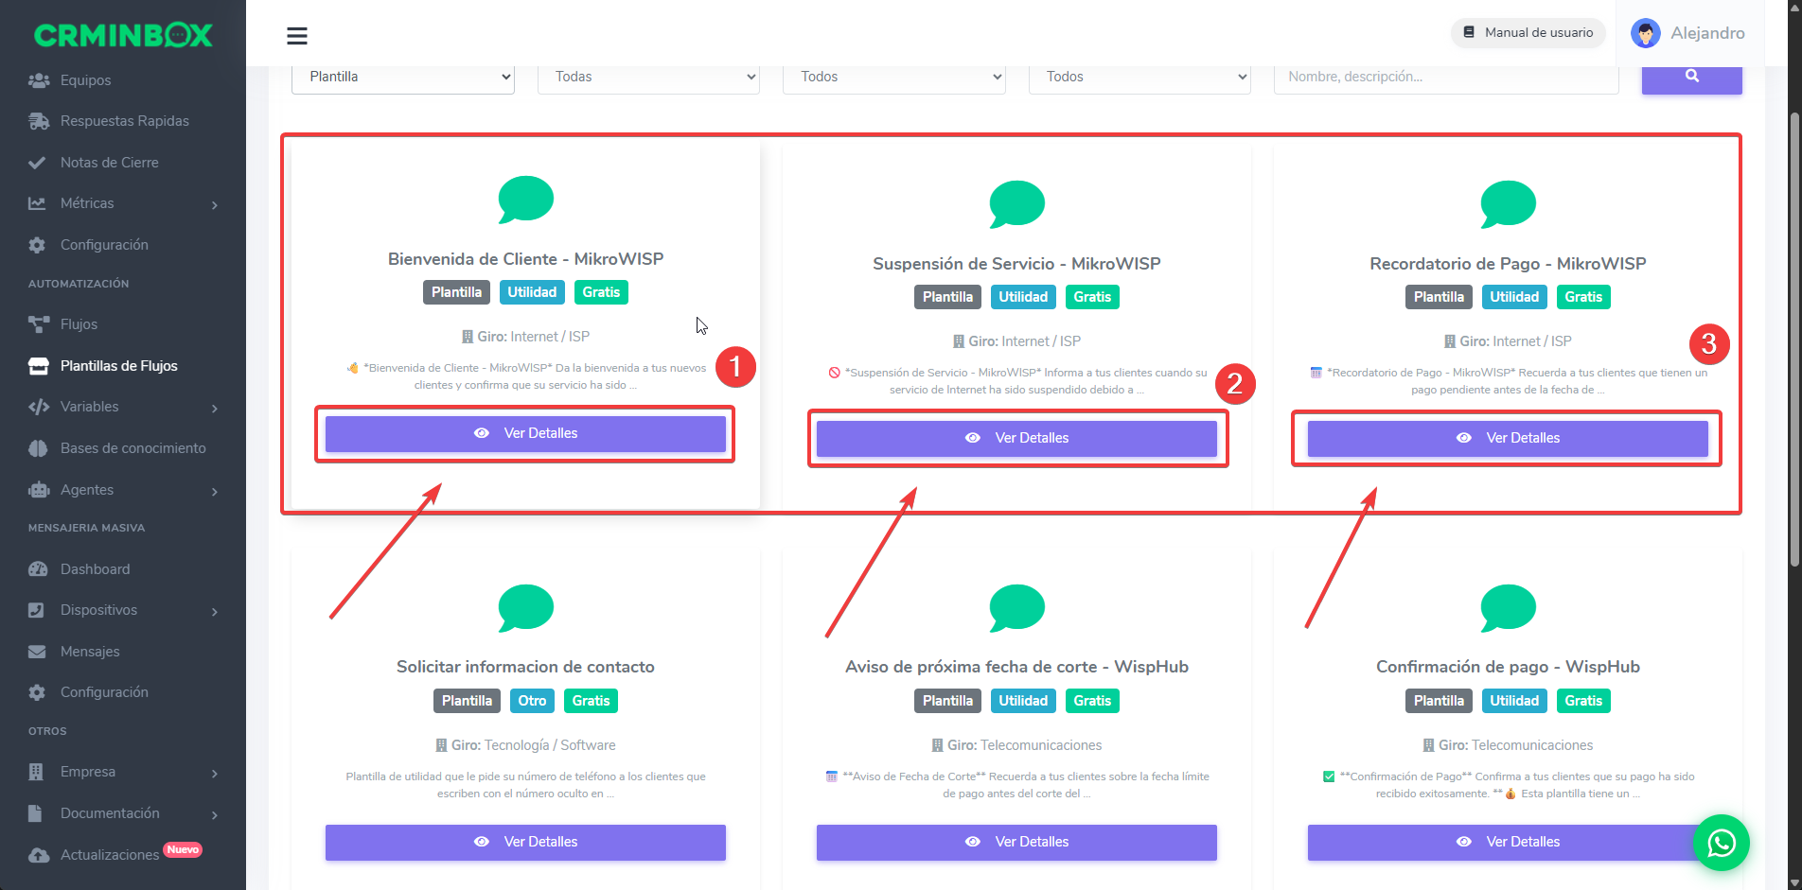This screenshot has width=1802, height=890.
Task: Click the Flujos diagram icon
Action: (x=38, y=324)
